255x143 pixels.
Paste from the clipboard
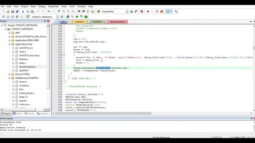coord(32,12)
